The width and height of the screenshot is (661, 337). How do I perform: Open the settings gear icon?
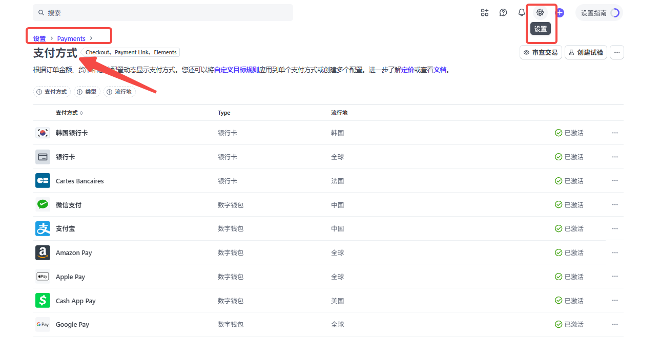pyautogui.click(x=540, y=12)
